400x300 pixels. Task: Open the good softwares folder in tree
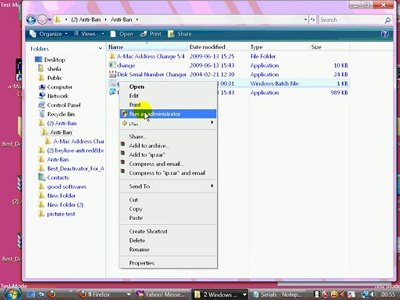coord(67,187)
